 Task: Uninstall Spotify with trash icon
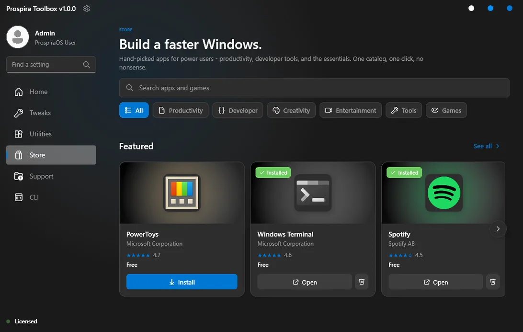tap(493, 282)
